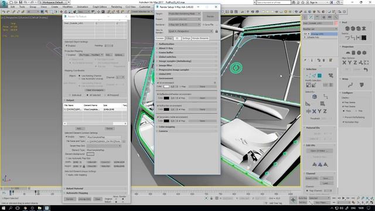
Task: Select Edge sub-object mode in Selection
Action: click(314, 76)
